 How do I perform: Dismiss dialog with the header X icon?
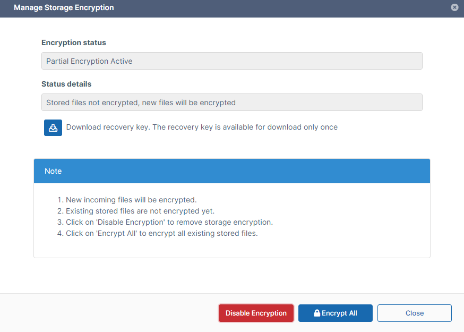[x=454, y=7]
